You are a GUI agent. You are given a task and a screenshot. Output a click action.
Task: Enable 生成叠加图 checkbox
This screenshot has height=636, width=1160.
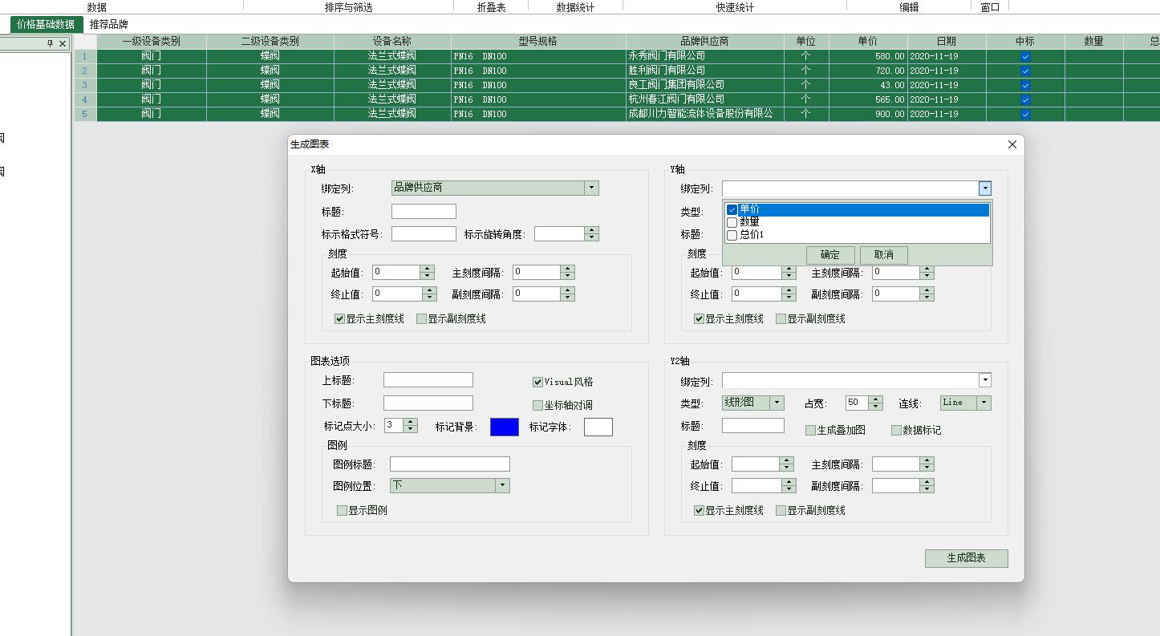[810, 431]
